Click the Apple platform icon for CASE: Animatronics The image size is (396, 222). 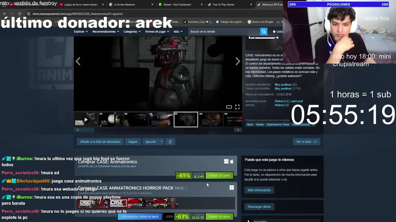pyautogui.click(x=232, y=161)
